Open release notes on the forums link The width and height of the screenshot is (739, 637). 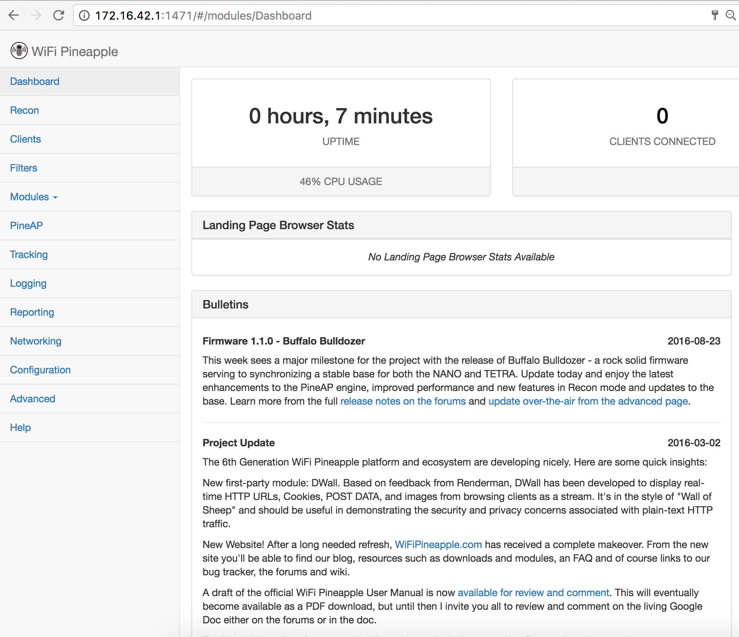(x=403, y=401)
